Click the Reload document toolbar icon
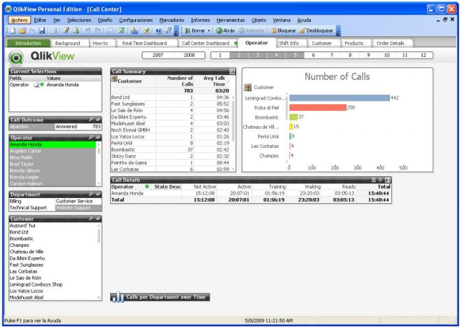 76,31
